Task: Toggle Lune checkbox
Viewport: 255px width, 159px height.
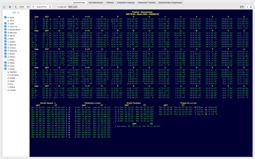Action: click(5, 23)
